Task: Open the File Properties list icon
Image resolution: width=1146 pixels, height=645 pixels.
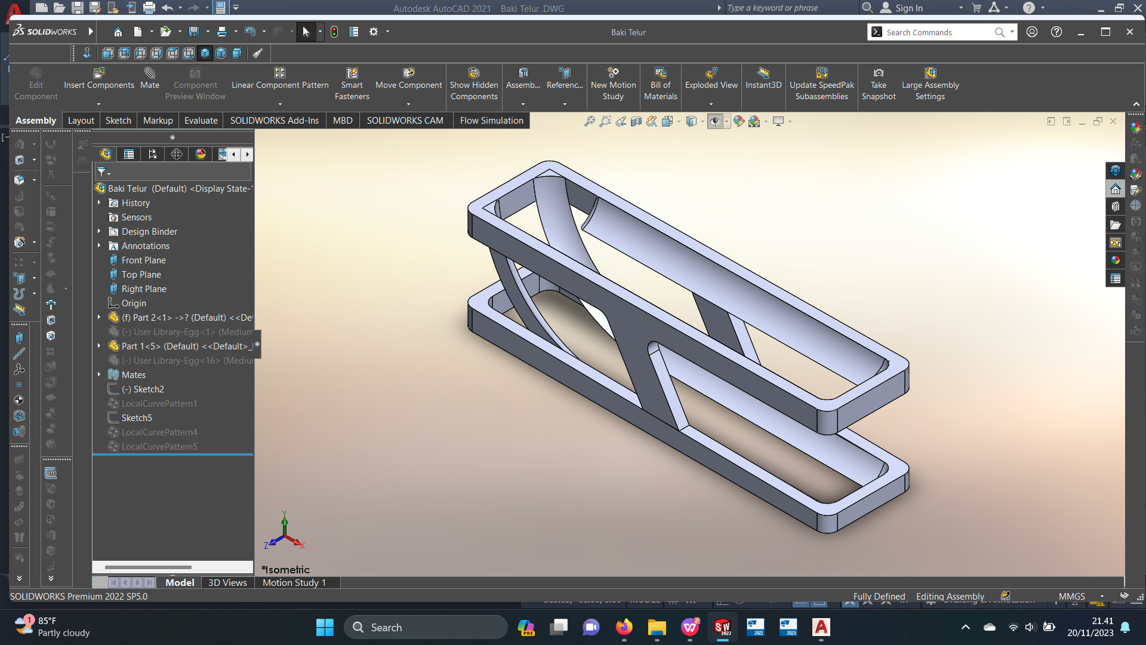Action: click(354, 32)
